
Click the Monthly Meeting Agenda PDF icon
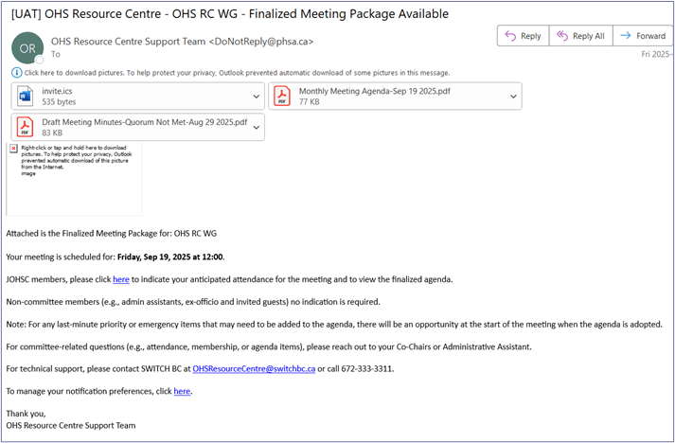pyautogui.click(x=282, y=96)
